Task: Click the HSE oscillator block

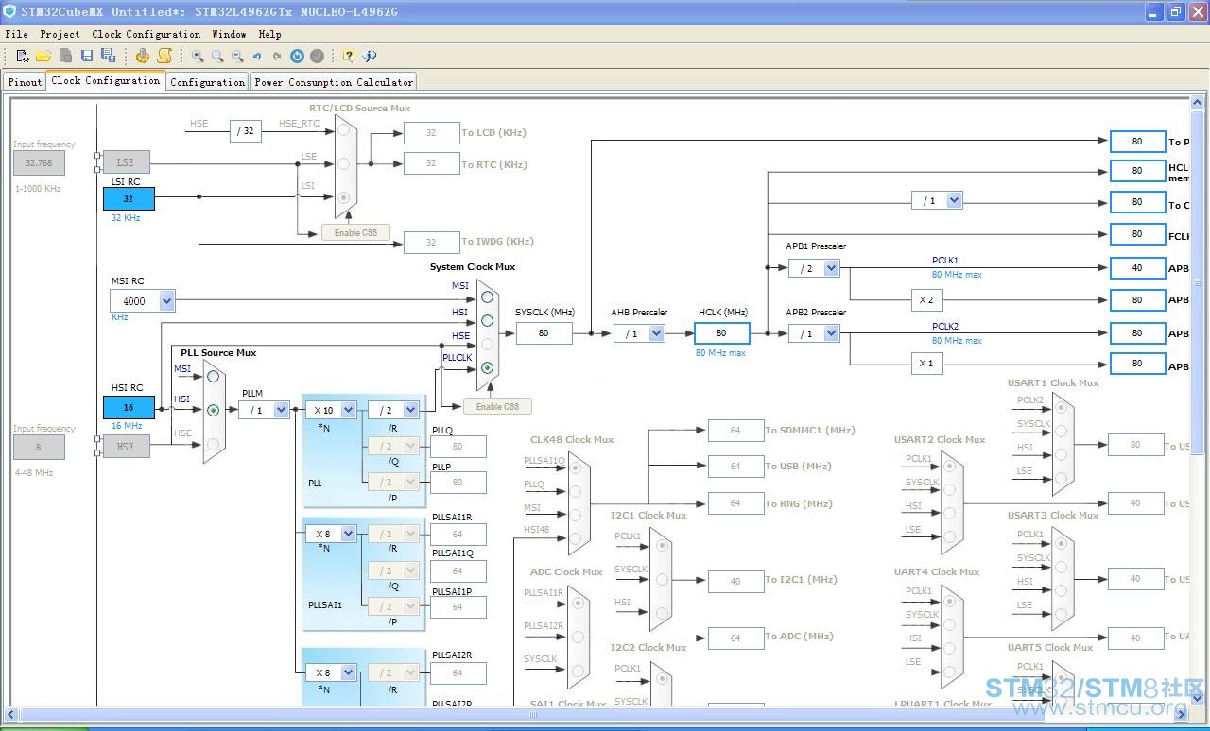Action: [x=126, y=447]
